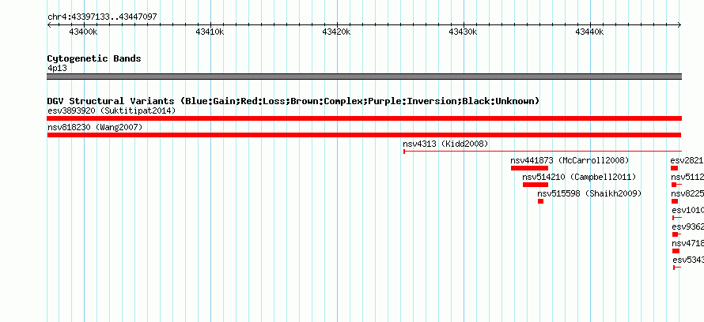704x322 pixels.
Task: Open the nsv515598 (Shaikh2009) variant label
Action: [589, 194]
